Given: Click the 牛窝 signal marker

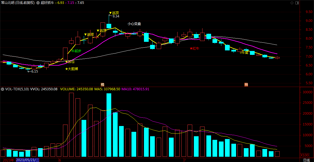Looking at the screenshot, I should pos(244,53).
